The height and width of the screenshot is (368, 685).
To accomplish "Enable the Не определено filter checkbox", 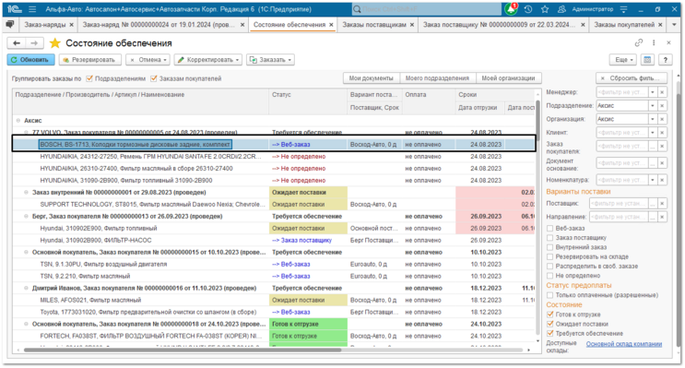I will click(x=550, y=276).
